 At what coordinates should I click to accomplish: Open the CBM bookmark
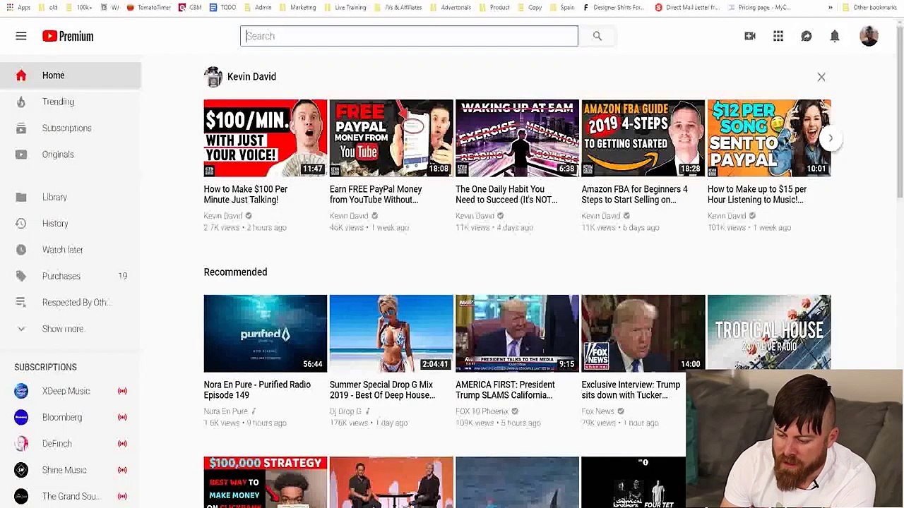191,7
